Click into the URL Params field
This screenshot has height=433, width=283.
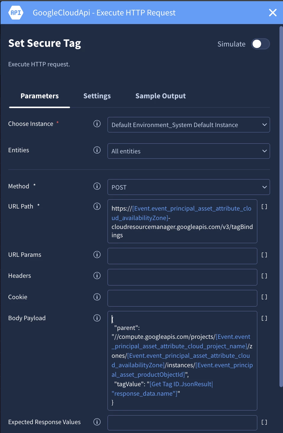[x=182, y=256]
